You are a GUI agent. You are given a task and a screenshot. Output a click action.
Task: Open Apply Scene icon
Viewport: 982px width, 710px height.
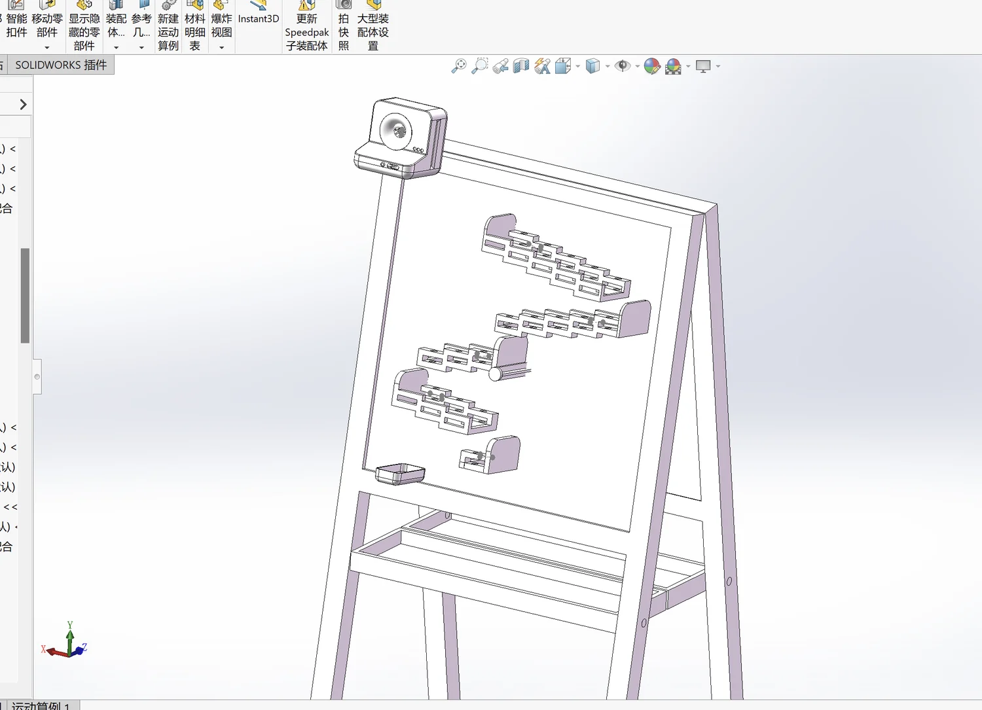(x=673, y=66)
